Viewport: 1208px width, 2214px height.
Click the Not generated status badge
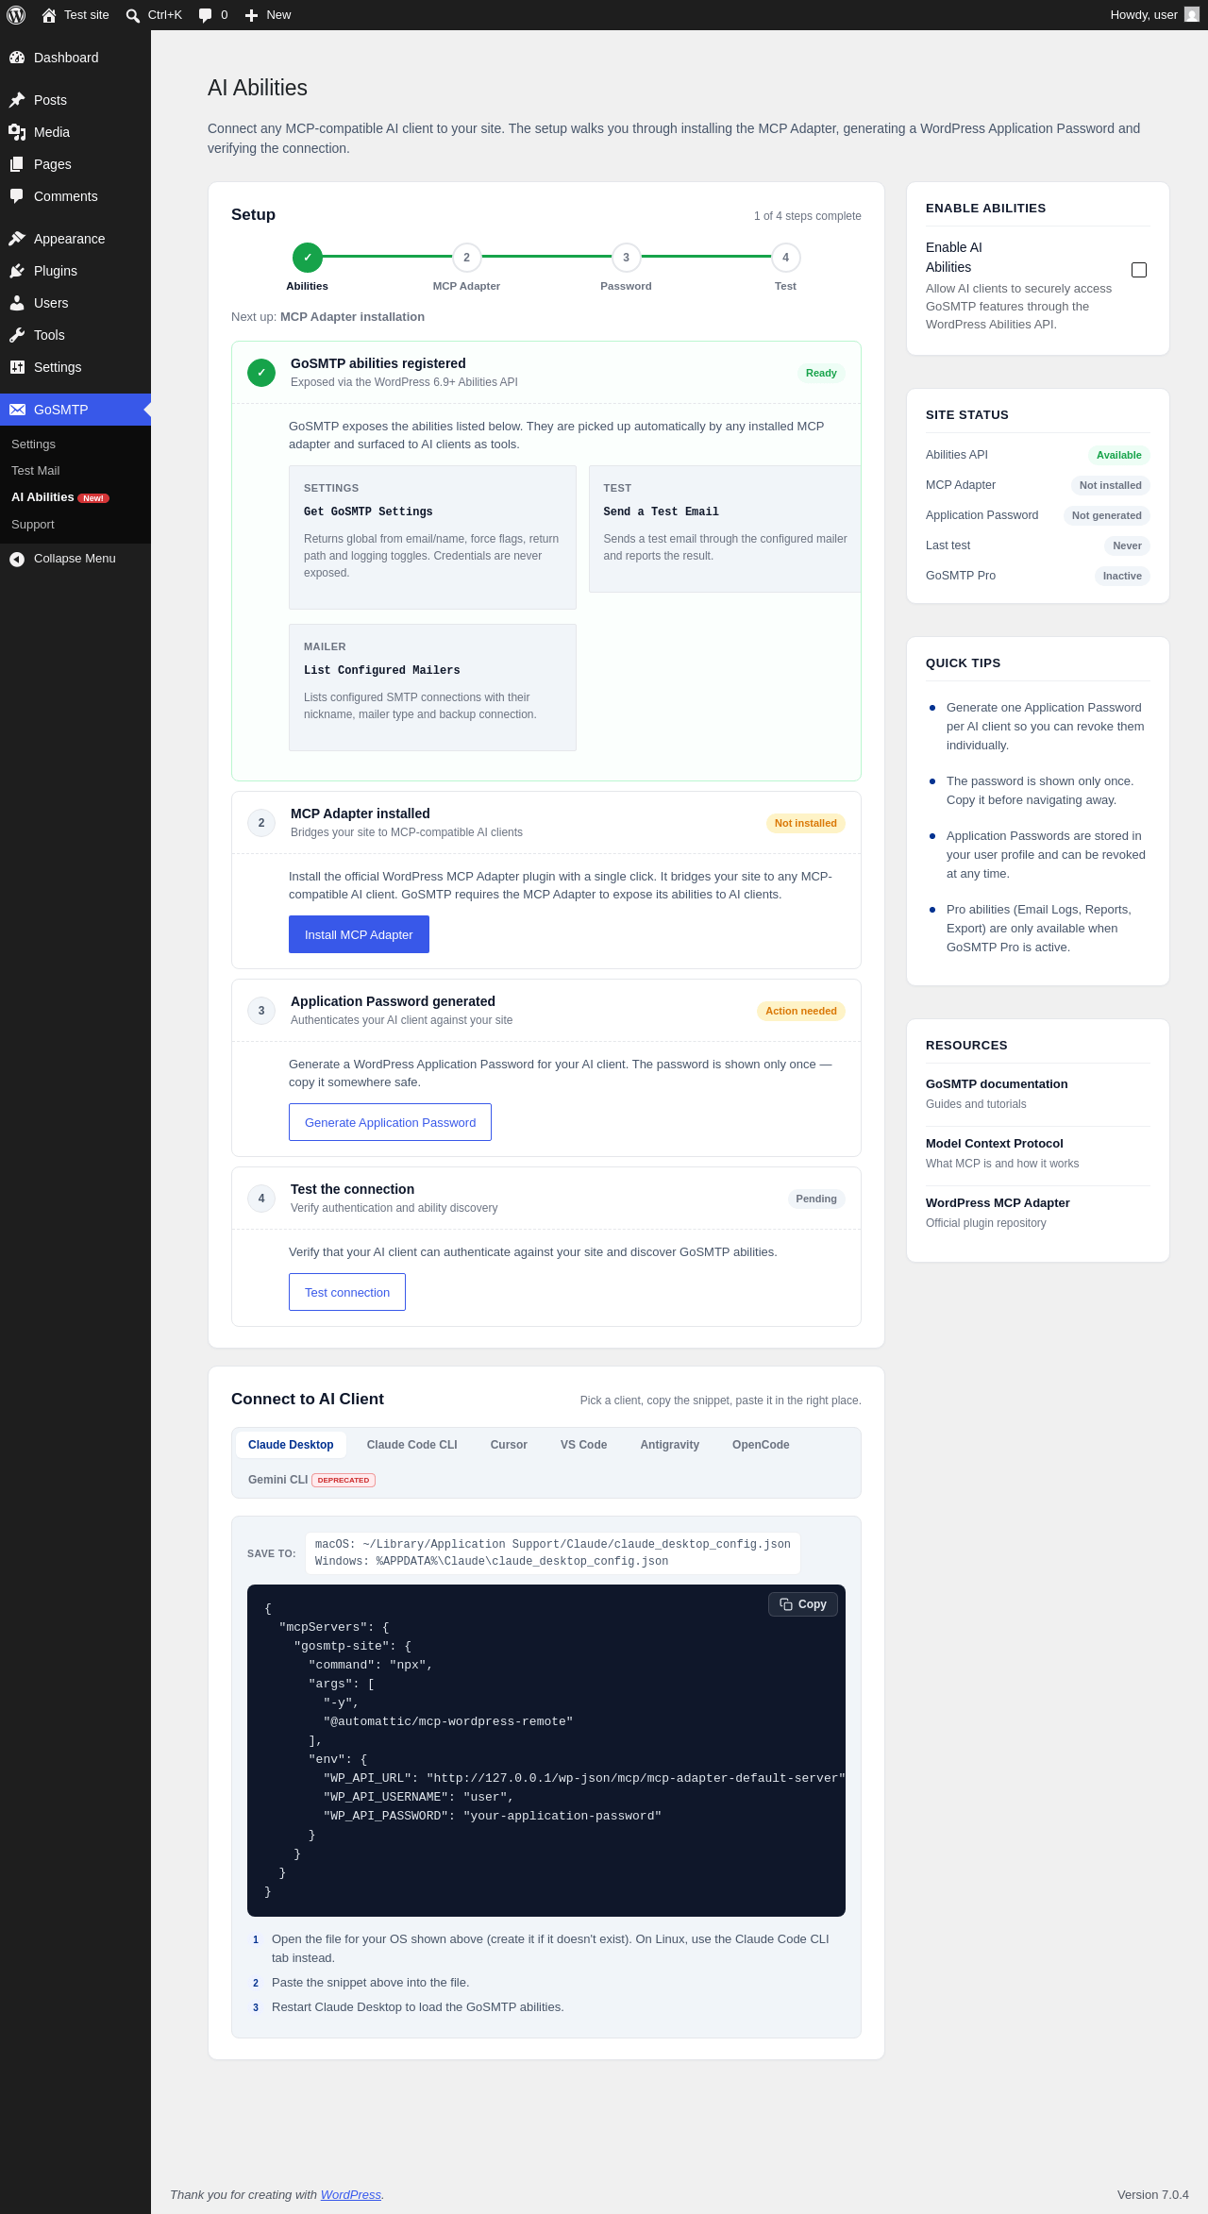1107,515
